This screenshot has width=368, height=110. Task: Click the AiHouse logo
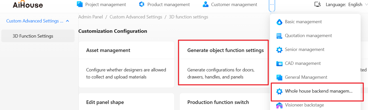point(28,5)
